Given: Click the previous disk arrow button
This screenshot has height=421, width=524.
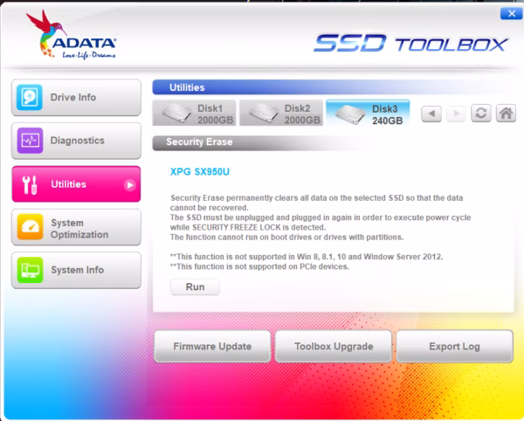Looking at the screenshot, I should click(431, 114).
